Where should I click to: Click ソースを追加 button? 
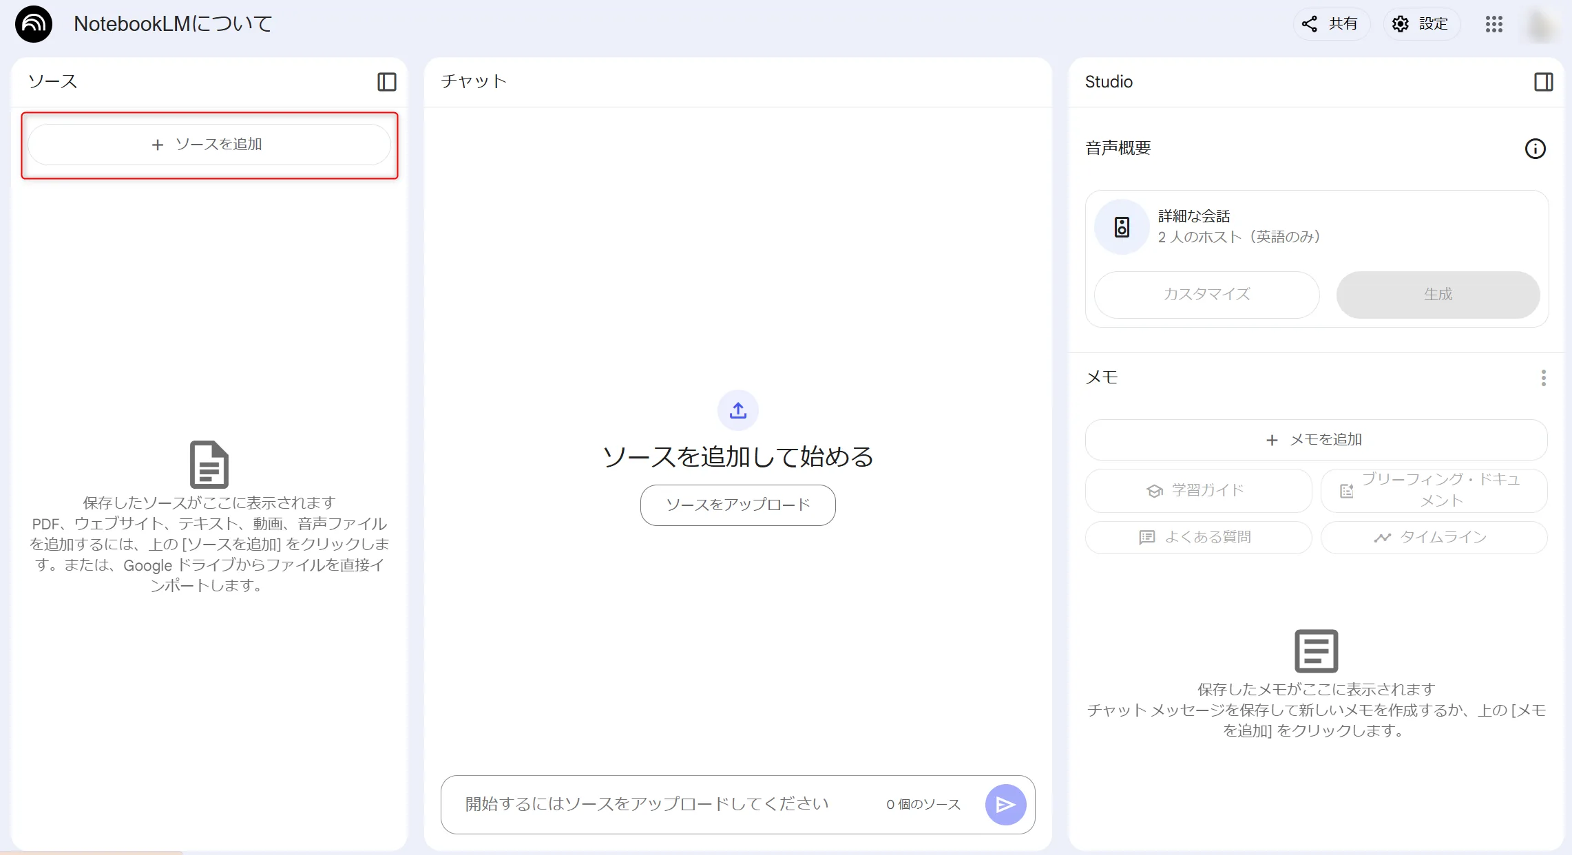[x=209, y=145]
